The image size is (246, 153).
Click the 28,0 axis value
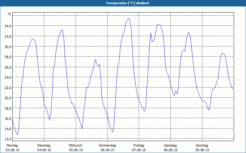(8, 57)
